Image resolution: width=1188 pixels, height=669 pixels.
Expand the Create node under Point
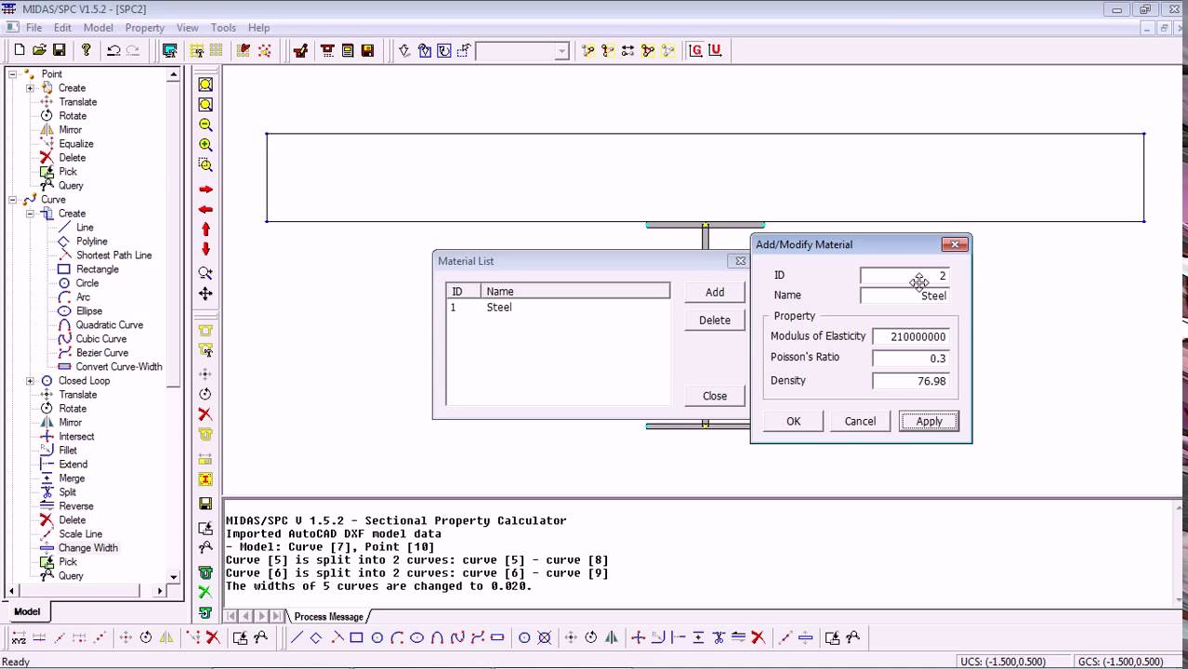click(30, 88)
